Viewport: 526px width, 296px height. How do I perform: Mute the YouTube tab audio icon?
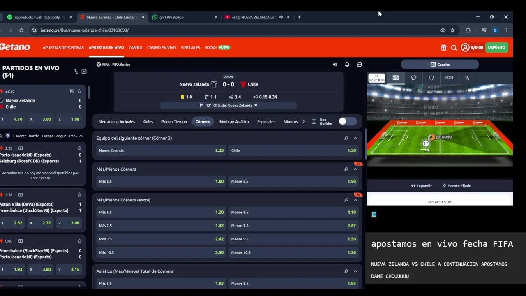click(x=281, y=17)
